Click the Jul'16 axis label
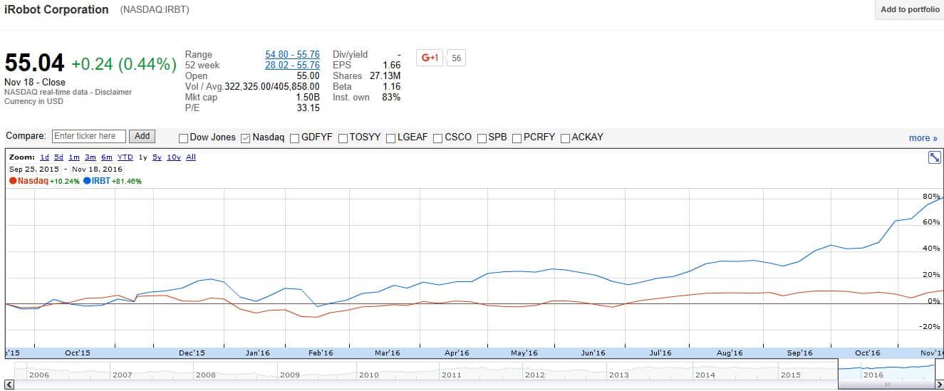The width and height of the screenshot is (944, 391). point(660,353)
